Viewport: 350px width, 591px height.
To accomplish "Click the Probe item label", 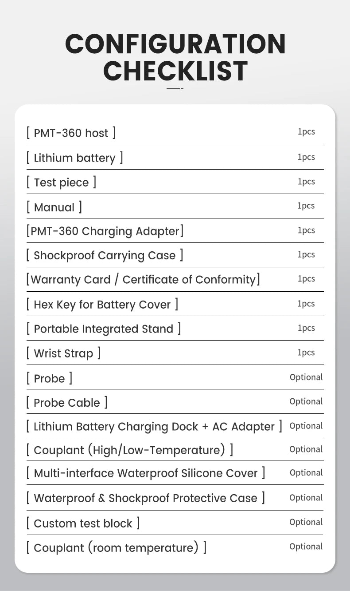I will pyautogui.click(x=49, y=378).
